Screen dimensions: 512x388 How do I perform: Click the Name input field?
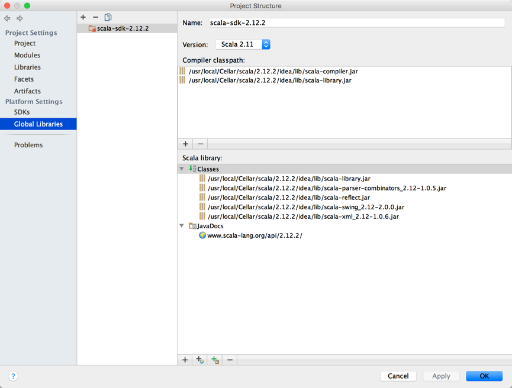click(357, 23)
